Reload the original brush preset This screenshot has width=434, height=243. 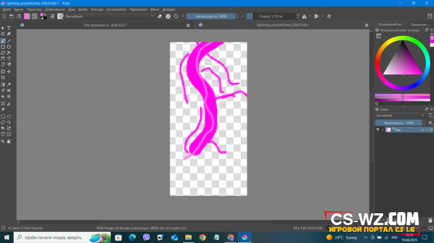176,16
